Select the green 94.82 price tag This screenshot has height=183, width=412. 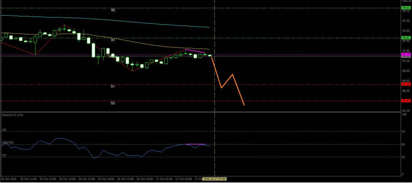(x=405, y=38)
